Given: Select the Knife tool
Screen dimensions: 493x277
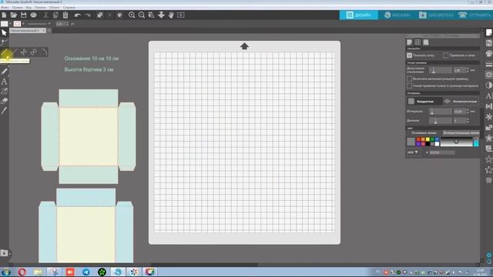Looking at the screenshot, I should [4, 111].
